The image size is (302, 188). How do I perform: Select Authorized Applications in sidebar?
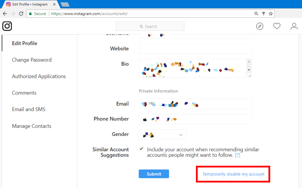tap(39, 76)
